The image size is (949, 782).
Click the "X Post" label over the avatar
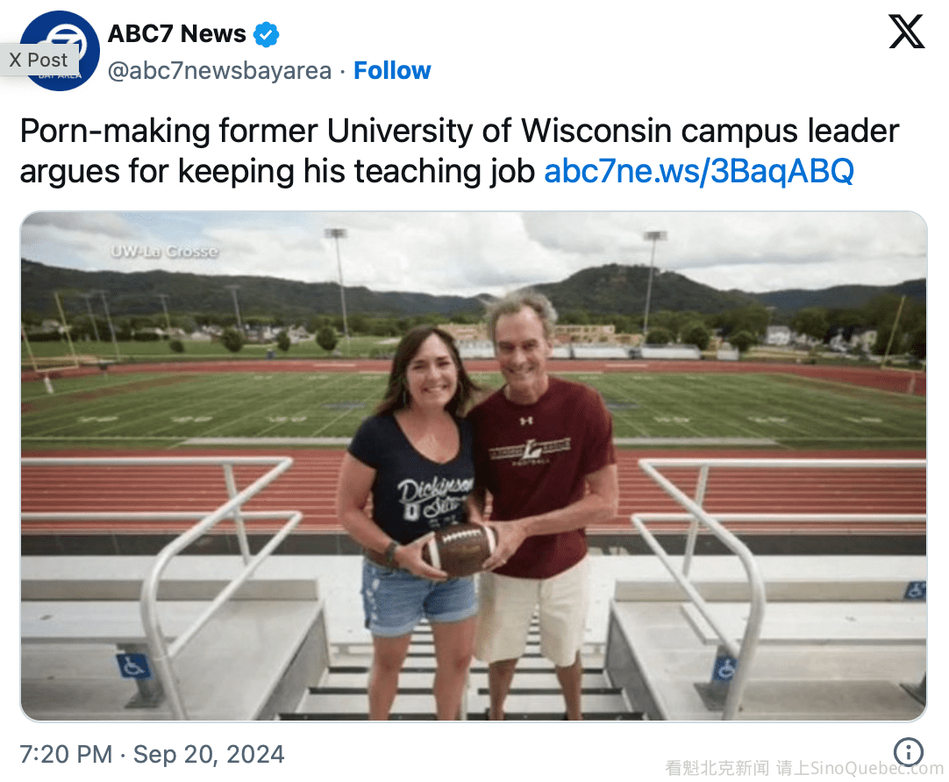pyautogui.click(x=39, y=60)
